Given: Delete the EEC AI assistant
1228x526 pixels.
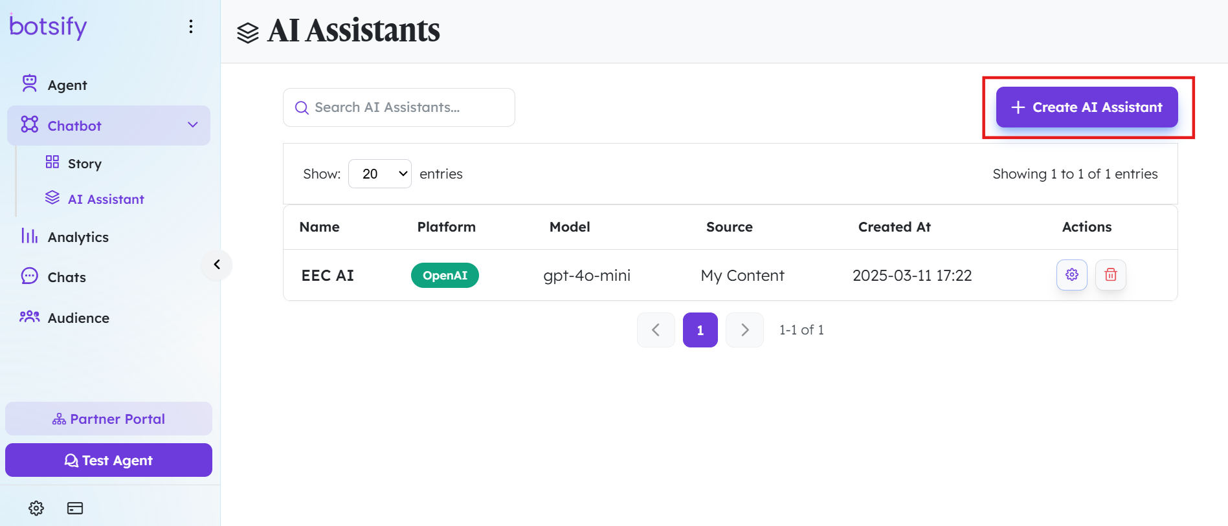Looking at the screenshot, I should [x=1110, y=275].
